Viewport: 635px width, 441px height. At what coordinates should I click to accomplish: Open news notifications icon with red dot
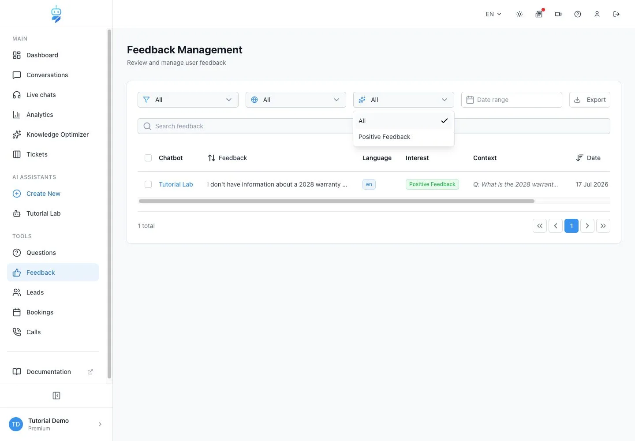pyautogui.click(x=539, y=14)
